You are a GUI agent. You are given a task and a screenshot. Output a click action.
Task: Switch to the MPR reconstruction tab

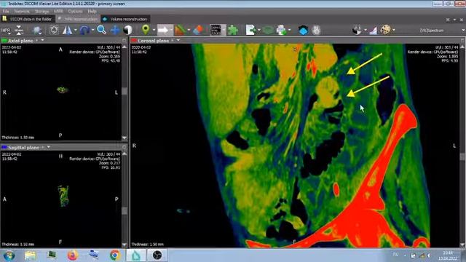click(x=78, y=19)
